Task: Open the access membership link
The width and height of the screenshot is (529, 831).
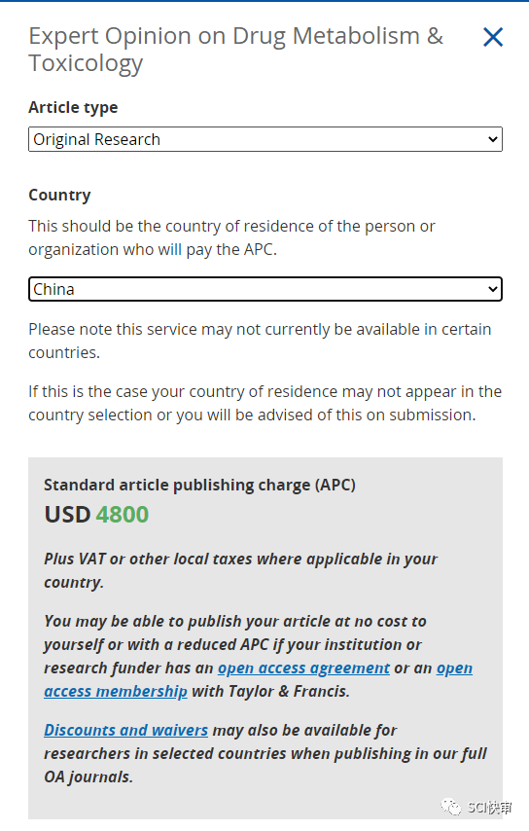Action: coord(116,692)
